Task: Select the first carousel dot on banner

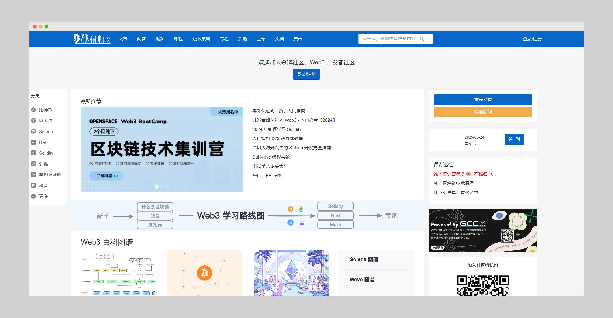Action: [x=157, y=187]
